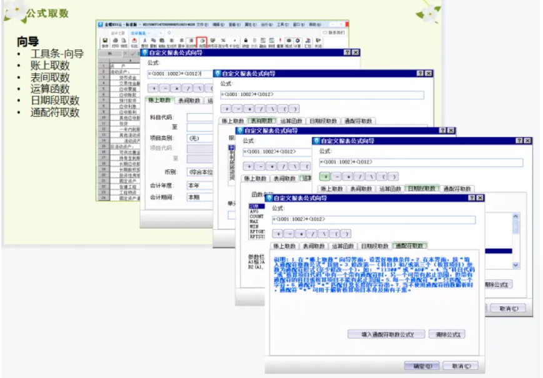Apply 居中 center align from the toolbar
The image size is (543, 378).
coord(181,43)
